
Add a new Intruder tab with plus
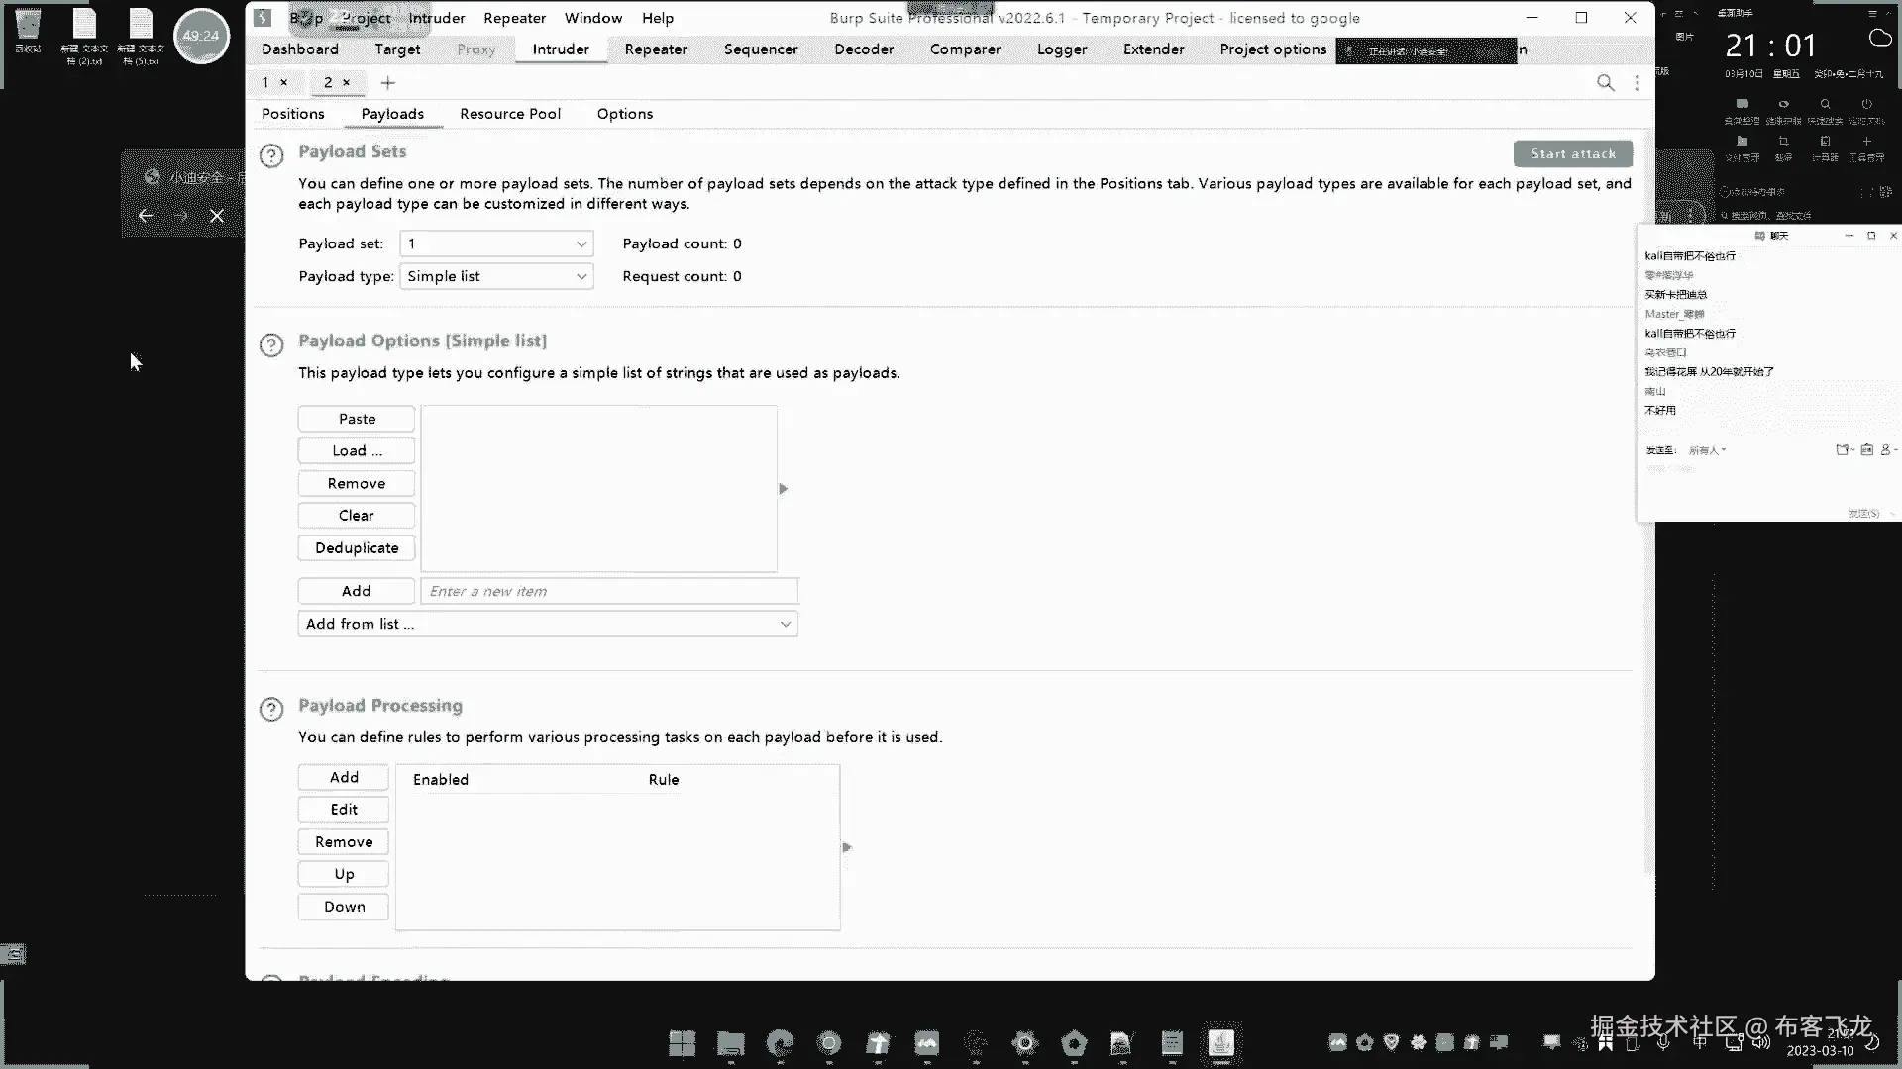pyautogui.click(x=388, y=83)
